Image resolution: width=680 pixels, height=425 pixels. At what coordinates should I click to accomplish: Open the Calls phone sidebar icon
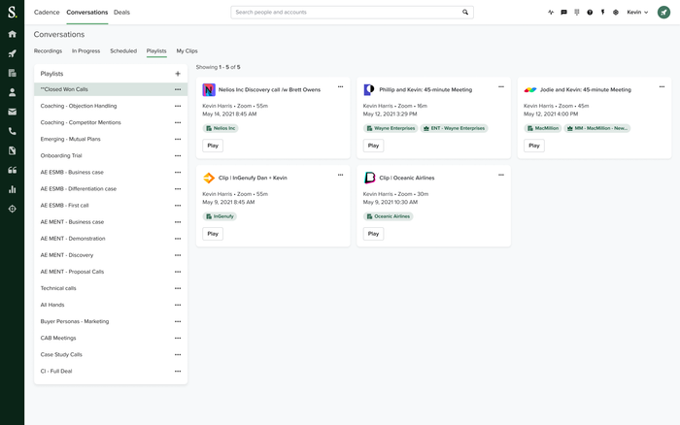coord(12,131)
